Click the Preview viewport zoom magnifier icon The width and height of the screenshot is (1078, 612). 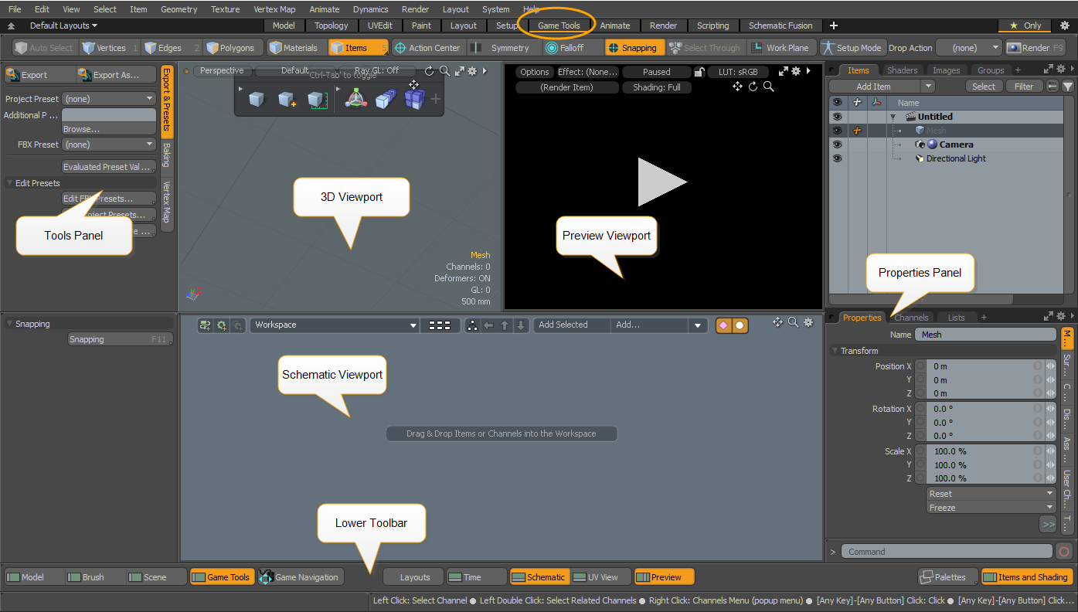coord(768,87)
